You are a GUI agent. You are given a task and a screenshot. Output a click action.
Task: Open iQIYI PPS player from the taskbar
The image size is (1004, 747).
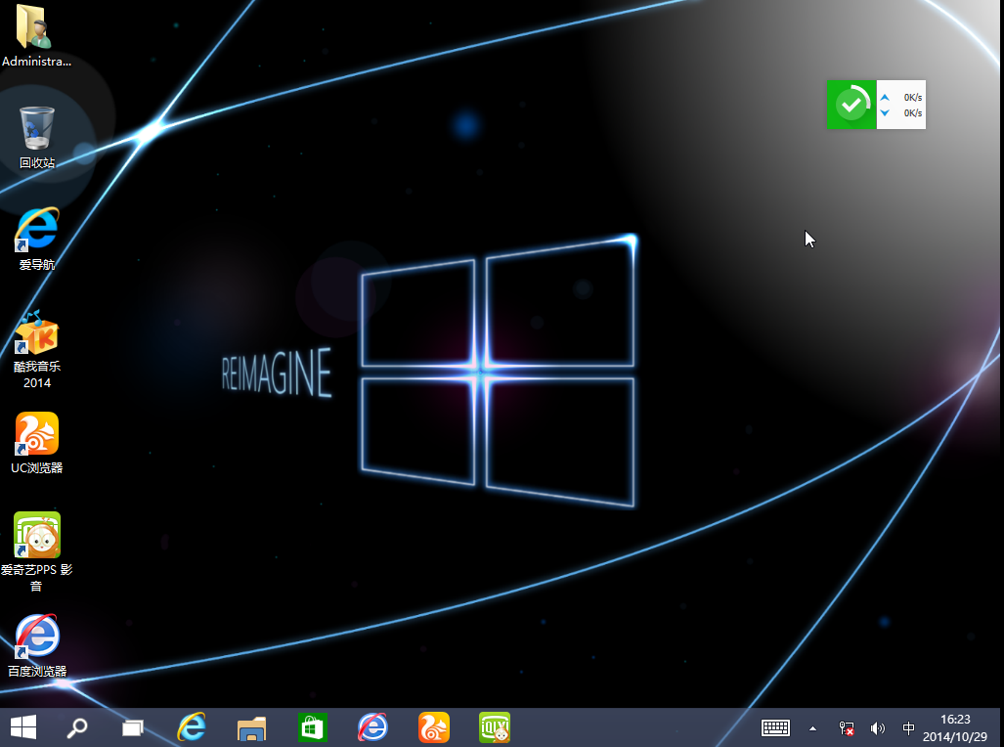[495, 727]
